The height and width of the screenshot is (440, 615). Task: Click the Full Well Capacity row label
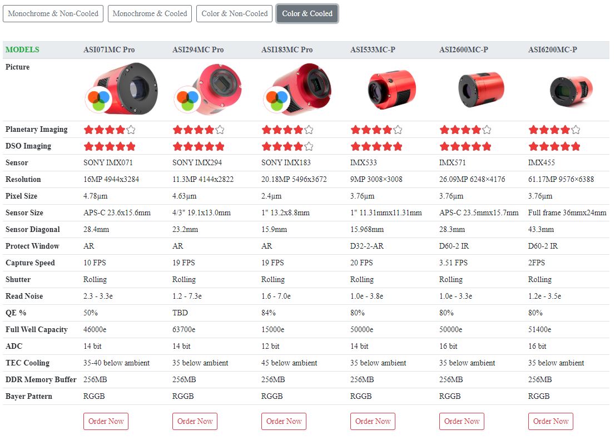pyautogui.click(x=37, y=329)
